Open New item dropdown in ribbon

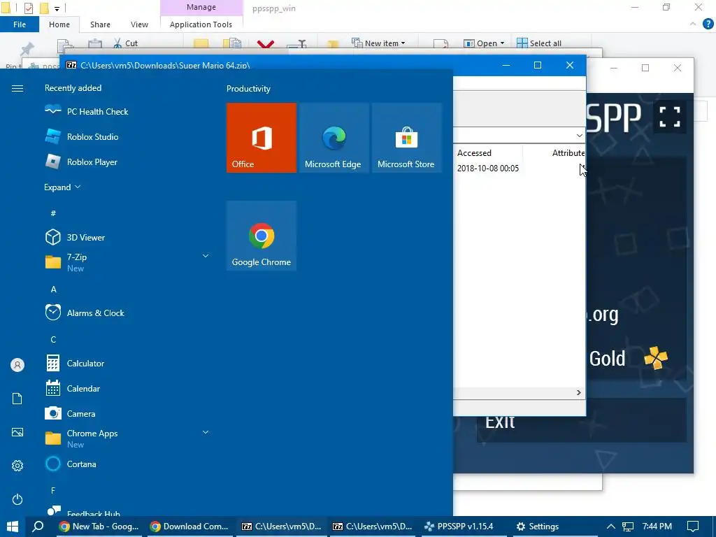click(x=378, y=43)
